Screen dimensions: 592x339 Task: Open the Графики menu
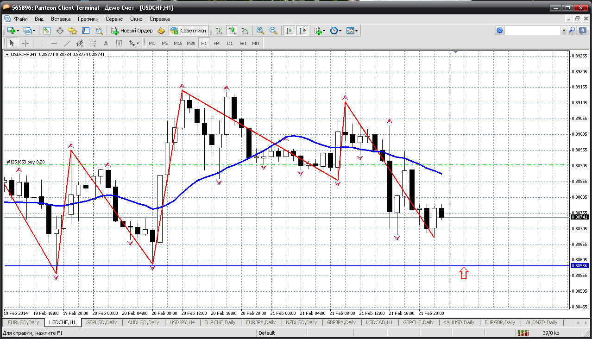click(x=88, y=19)
